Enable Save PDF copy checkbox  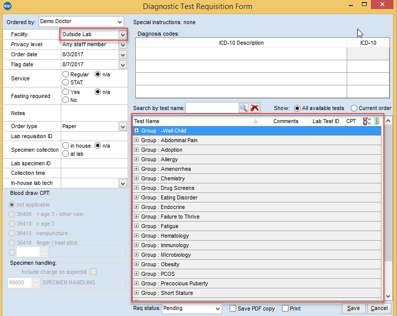233,308
